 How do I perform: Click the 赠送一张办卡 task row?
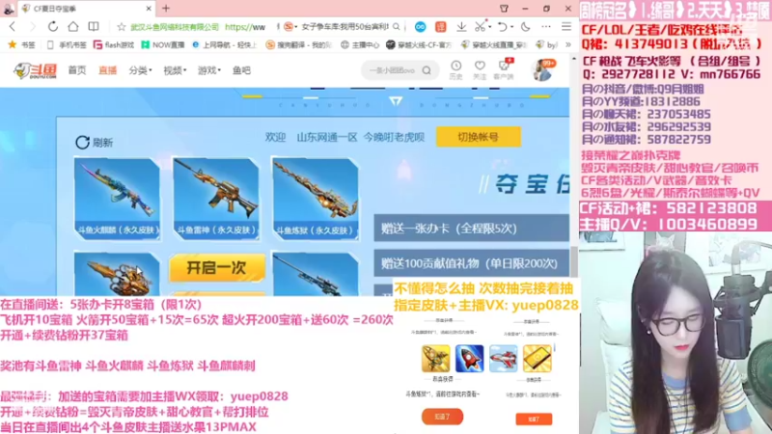472,228
